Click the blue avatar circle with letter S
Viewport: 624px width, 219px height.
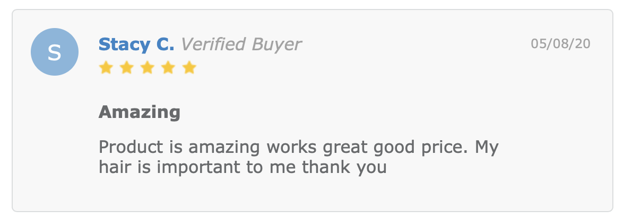coord(55,52)
